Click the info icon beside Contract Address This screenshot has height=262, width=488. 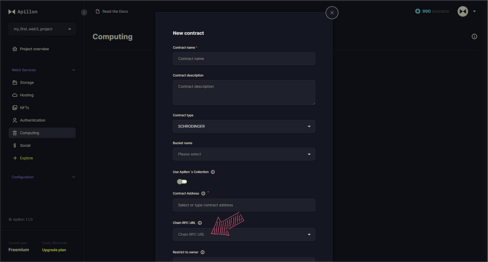pyautogui.click(x=203, y=194)
